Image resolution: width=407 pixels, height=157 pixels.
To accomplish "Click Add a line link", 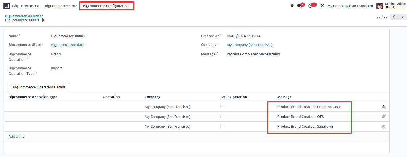I will (17, 136).
